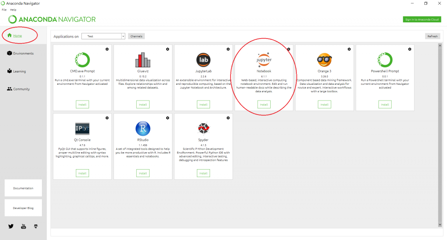The height and width of the screenshot is (240, 447).
Task: Open the YouTube link icon
Action: pyautogui.click(x=24, y=226)
